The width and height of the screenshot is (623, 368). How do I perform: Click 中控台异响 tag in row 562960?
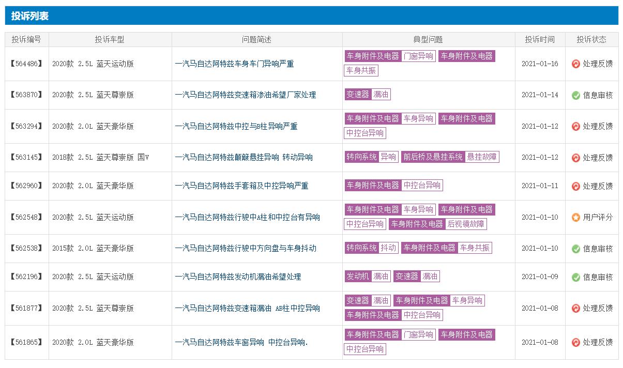(x=422, y=186)
